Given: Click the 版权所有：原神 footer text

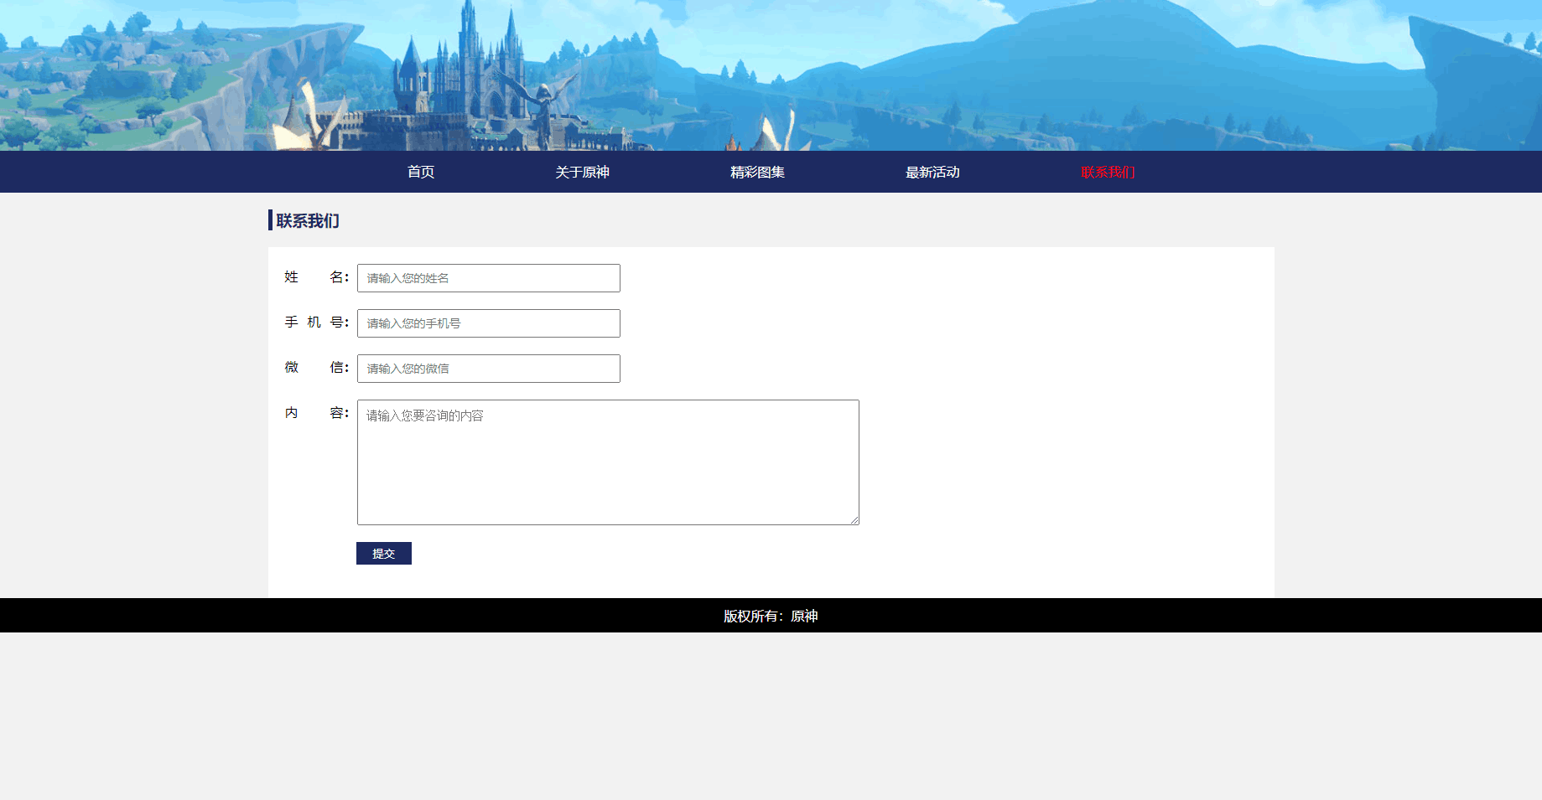Looking at the screenshot, I should [771, 616].
